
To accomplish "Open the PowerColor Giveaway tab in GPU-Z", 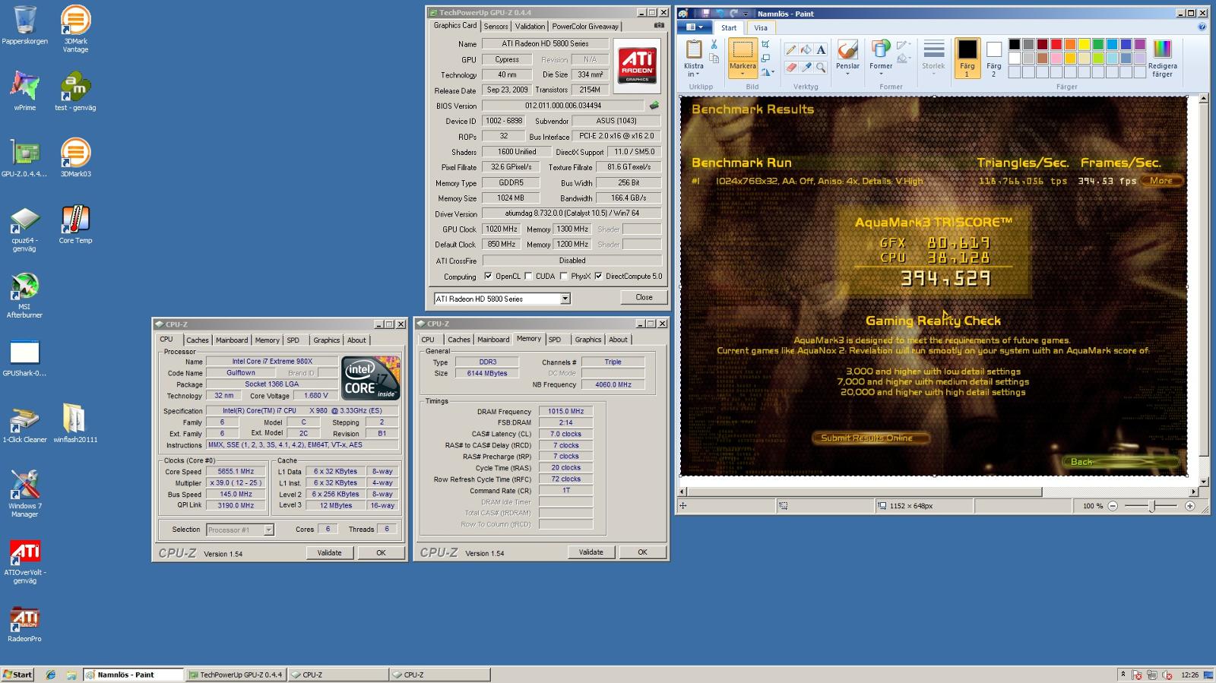I will pyautogui.click(x=585, y=26).
